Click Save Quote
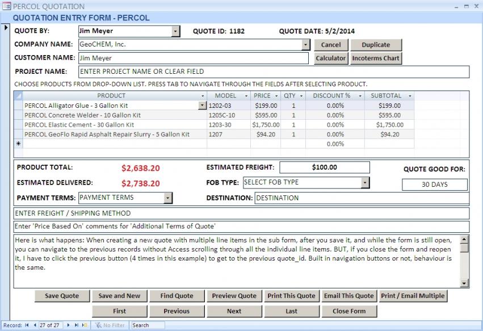 [62, 296]
